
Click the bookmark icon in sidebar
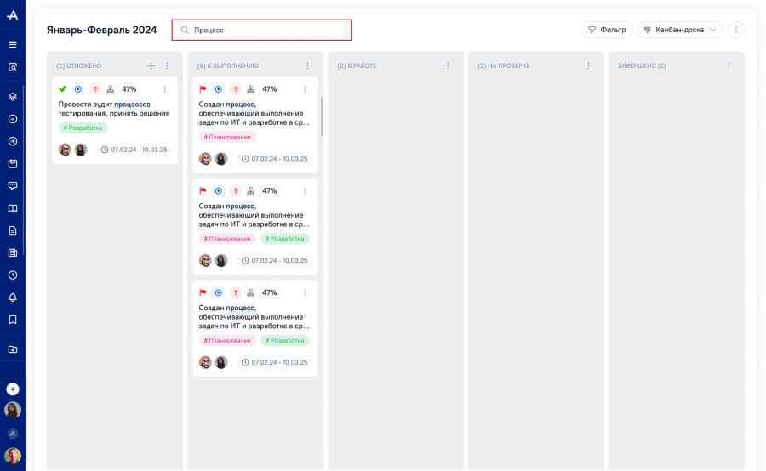pyautogui.click(x=13, y=320)
